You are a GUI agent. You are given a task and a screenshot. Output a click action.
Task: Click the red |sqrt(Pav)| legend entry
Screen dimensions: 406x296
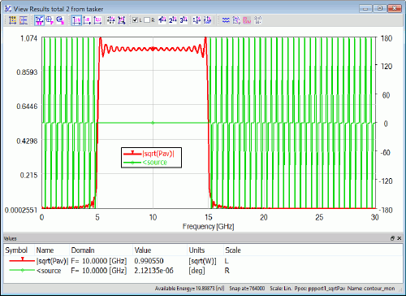(x=149, y=154)
